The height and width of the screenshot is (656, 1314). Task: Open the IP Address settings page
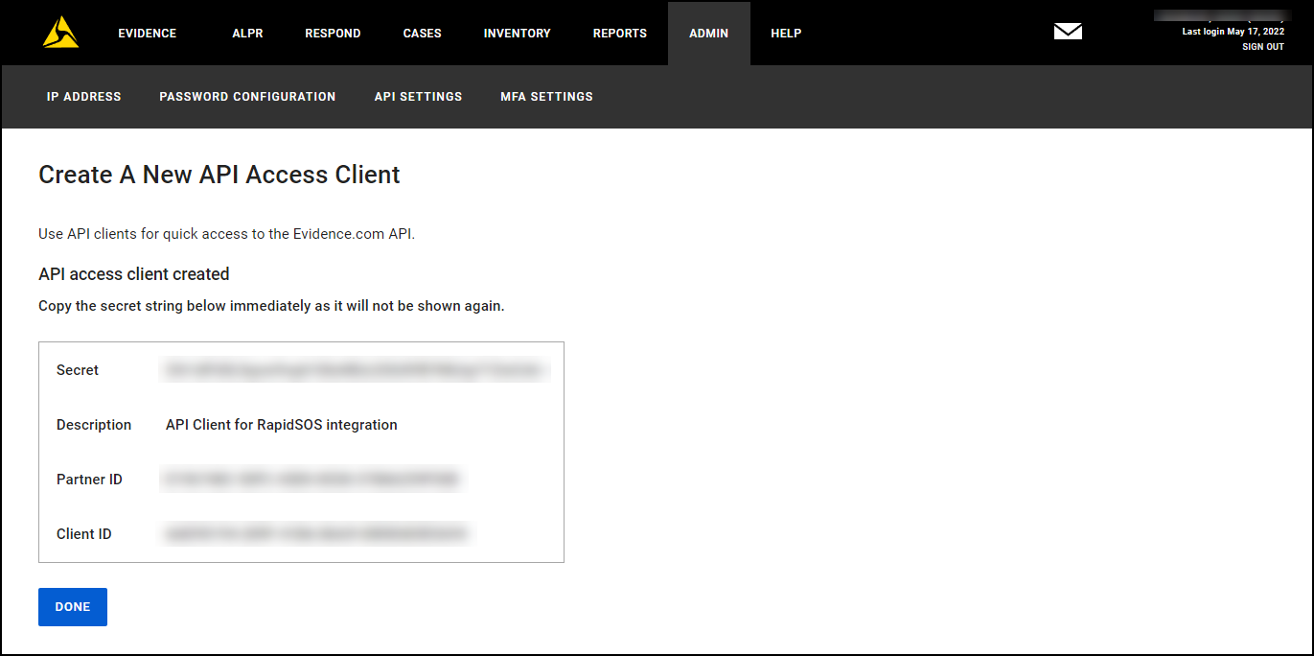point(84,97)
